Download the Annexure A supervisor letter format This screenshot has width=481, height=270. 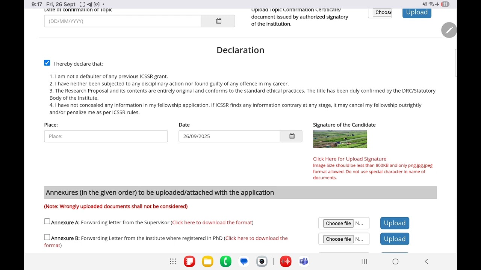coord(212,222)
